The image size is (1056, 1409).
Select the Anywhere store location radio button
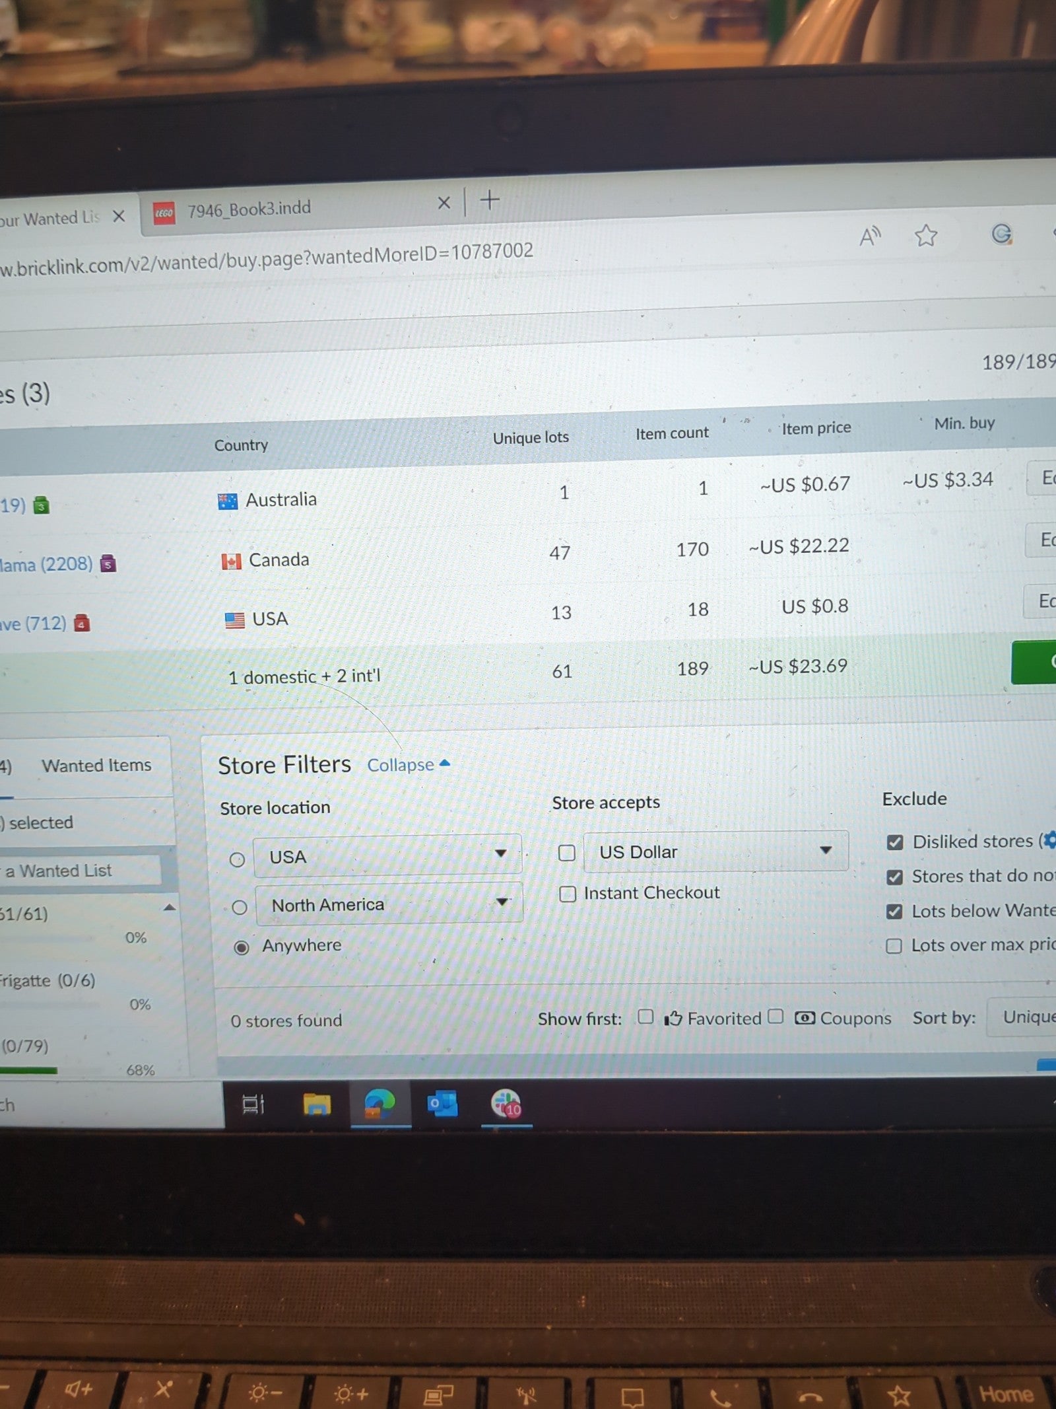tap(242, 947)
